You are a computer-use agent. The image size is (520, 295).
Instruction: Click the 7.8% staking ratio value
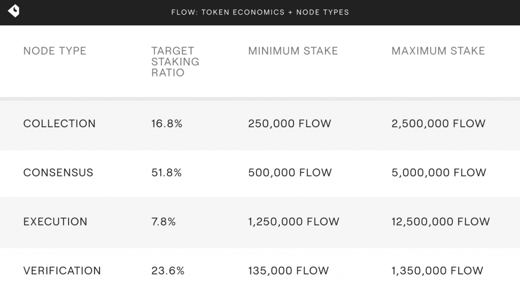[164, 222]
